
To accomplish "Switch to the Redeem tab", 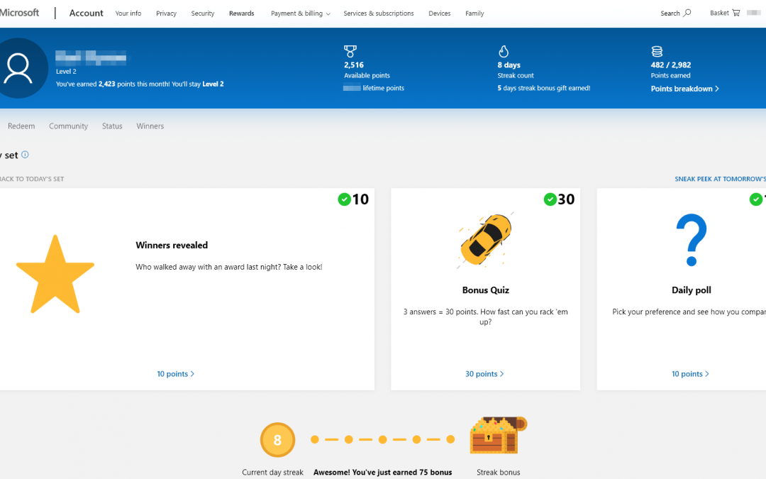I will coord(21,126).
